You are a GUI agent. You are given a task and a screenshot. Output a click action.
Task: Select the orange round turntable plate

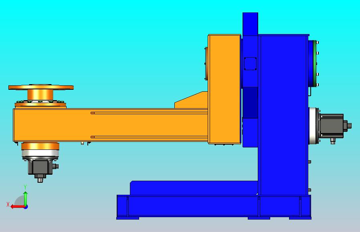point(41,87)
